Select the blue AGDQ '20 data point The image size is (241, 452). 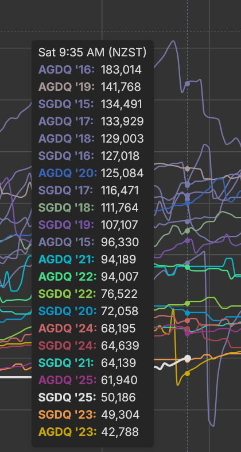click(187, 203)
